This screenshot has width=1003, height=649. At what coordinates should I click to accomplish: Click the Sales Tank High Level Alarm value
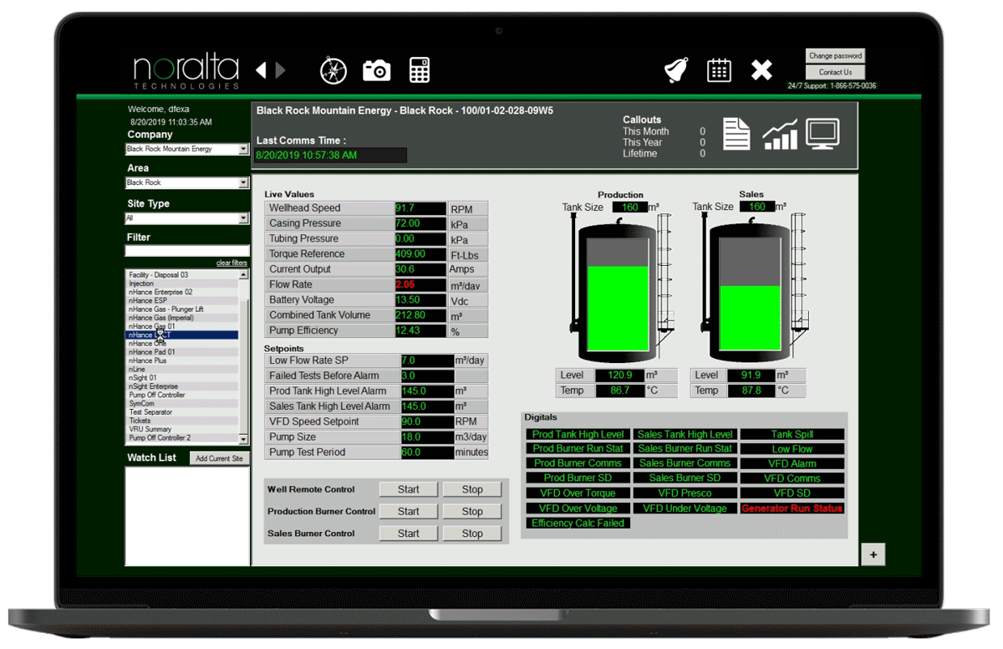click(x=426, y=406)
